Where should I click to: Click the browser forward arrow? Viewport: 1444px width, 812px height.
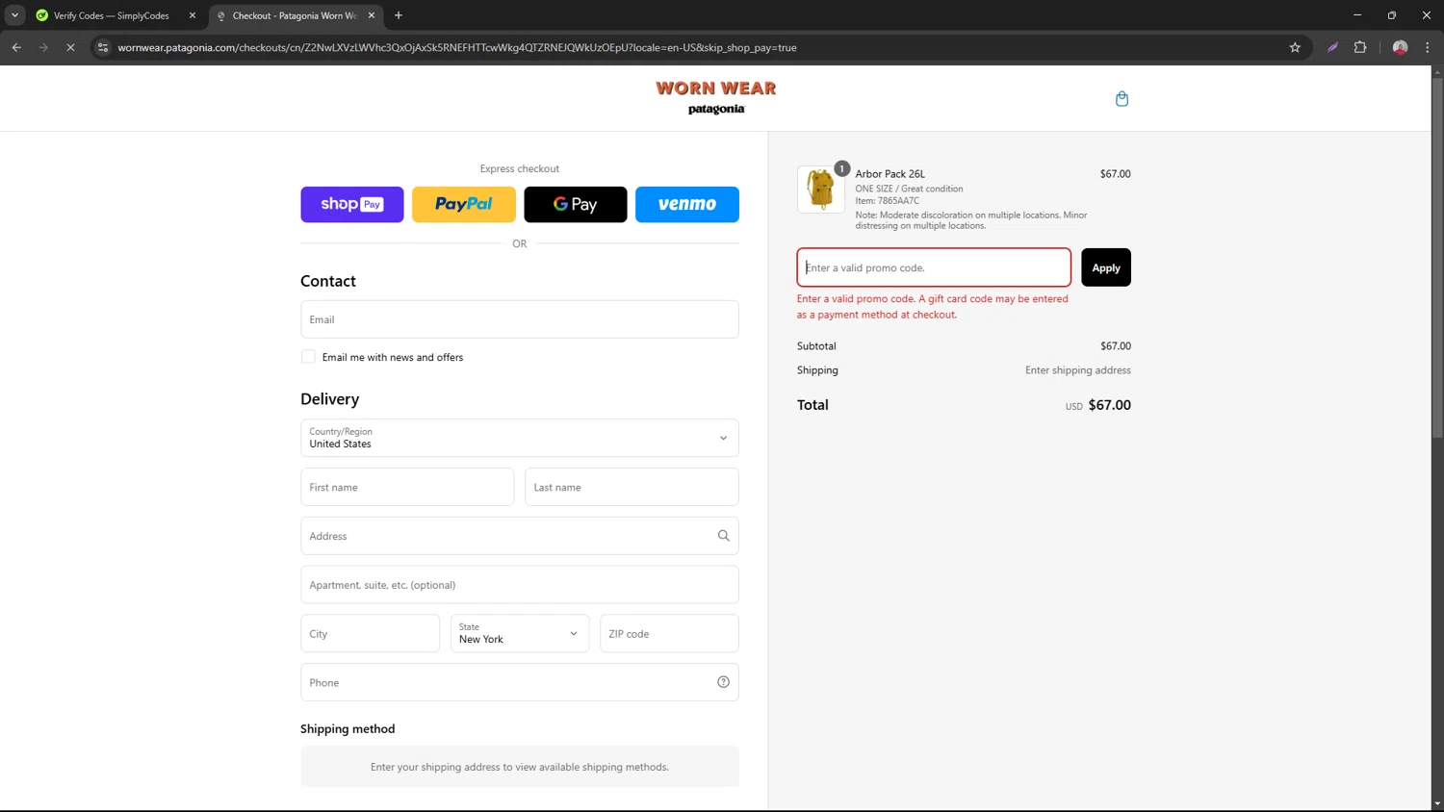point(43,47)
